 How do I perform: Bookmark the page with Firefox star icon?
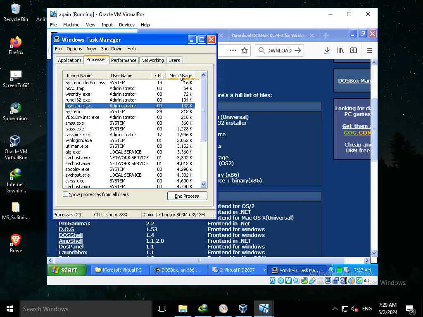coord(245,50)
